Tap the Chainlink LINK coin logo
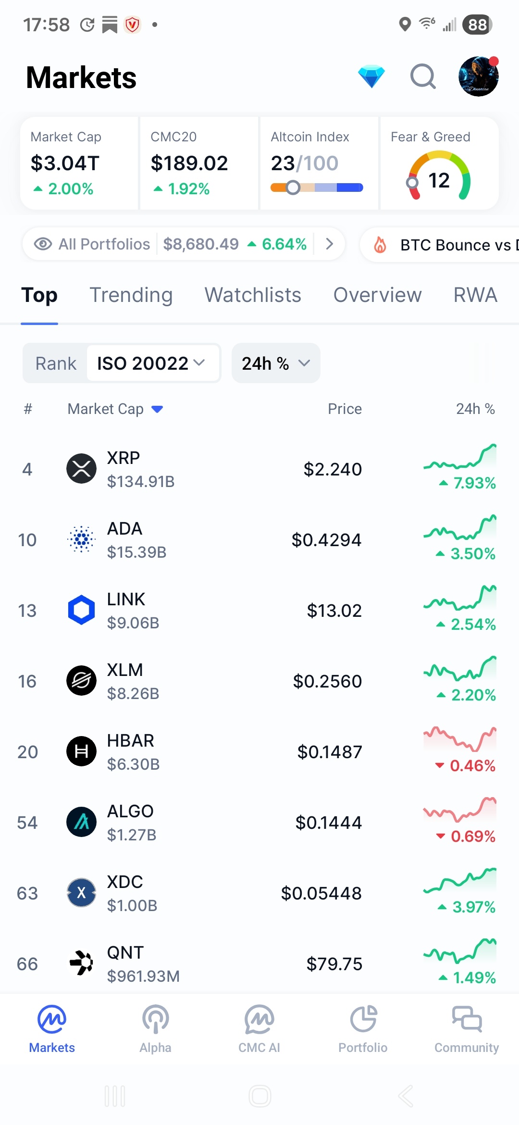519x1125 pixels. [x=81, y=610]
